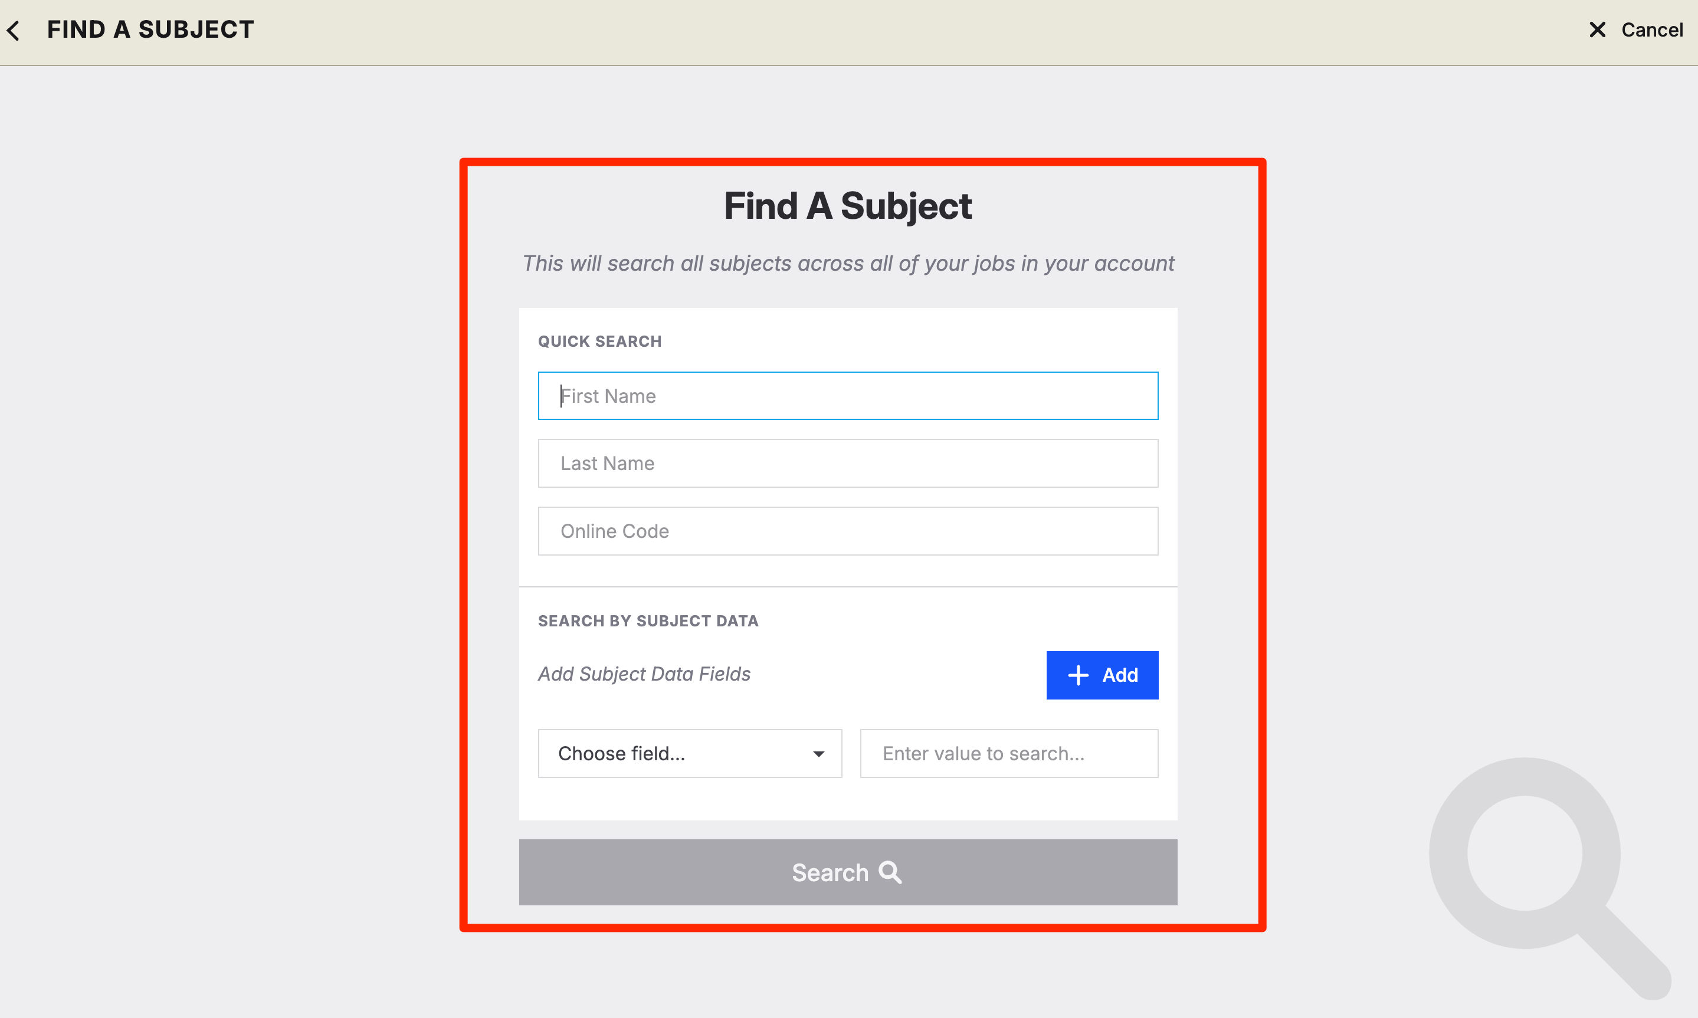Screen dimensions: 1698x1018
Task: Click the gray Search button
Action: point(848,872)
